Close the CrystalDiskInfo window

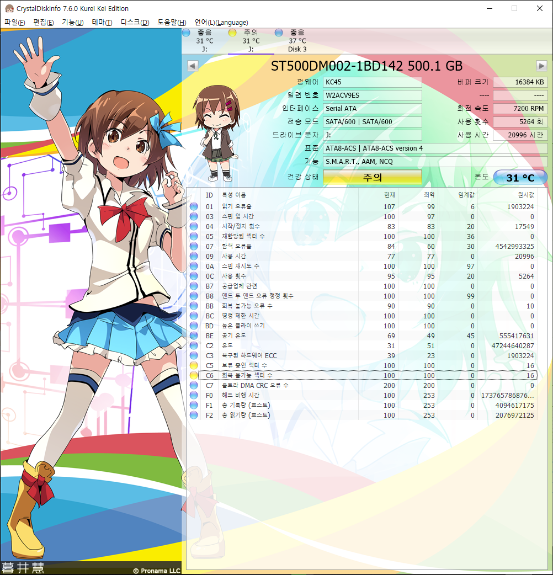click(x=539, y=8)
